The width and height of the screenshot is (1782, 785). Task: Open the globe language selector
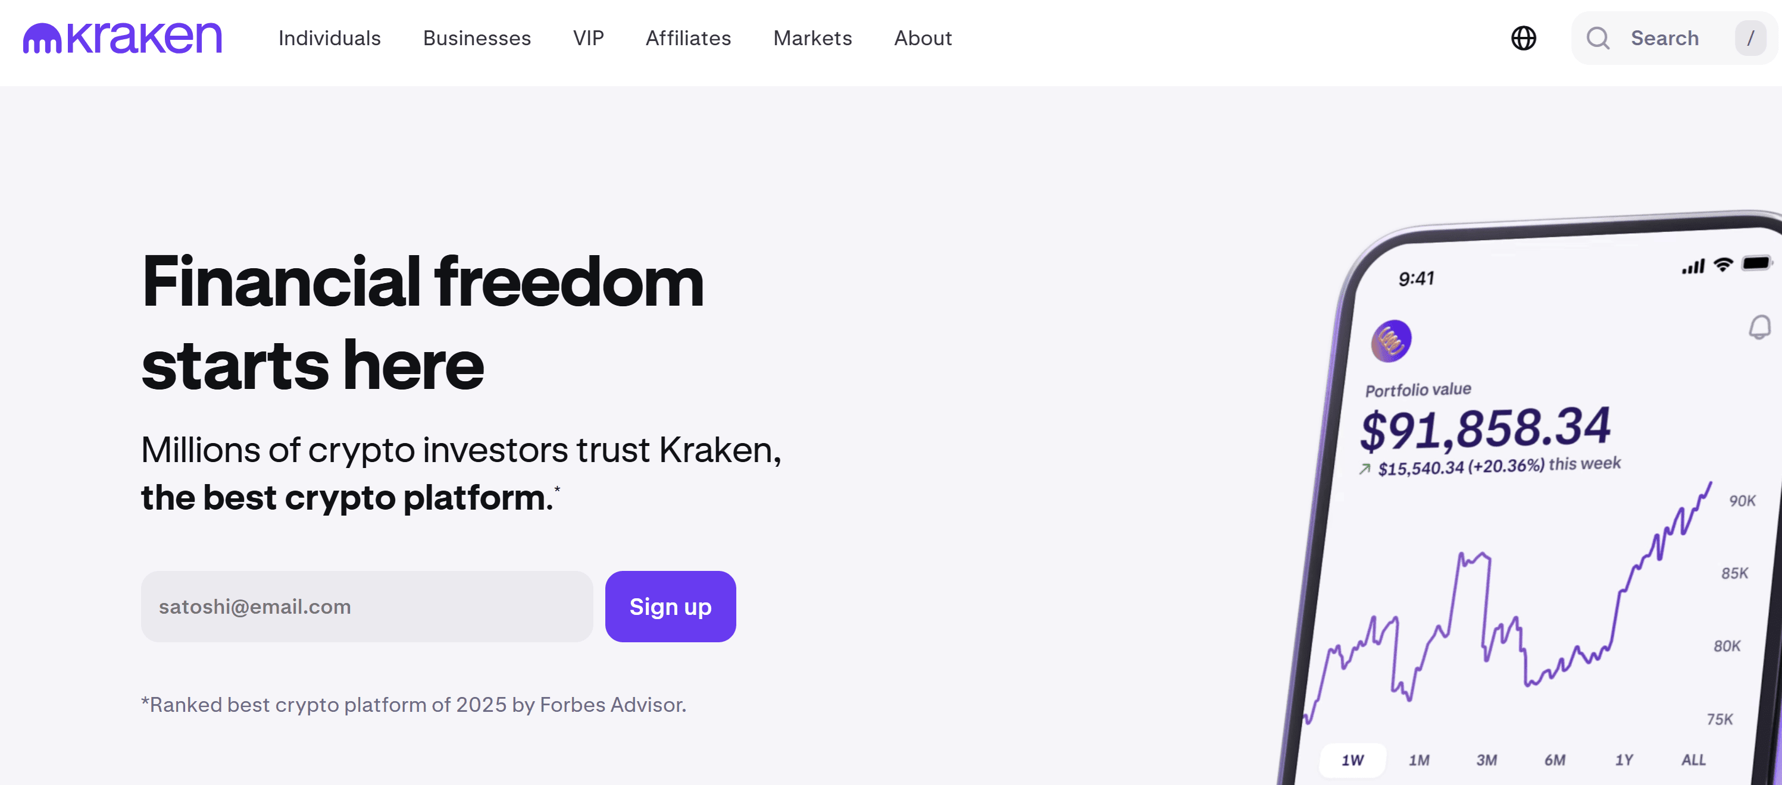pos(1523,38)
